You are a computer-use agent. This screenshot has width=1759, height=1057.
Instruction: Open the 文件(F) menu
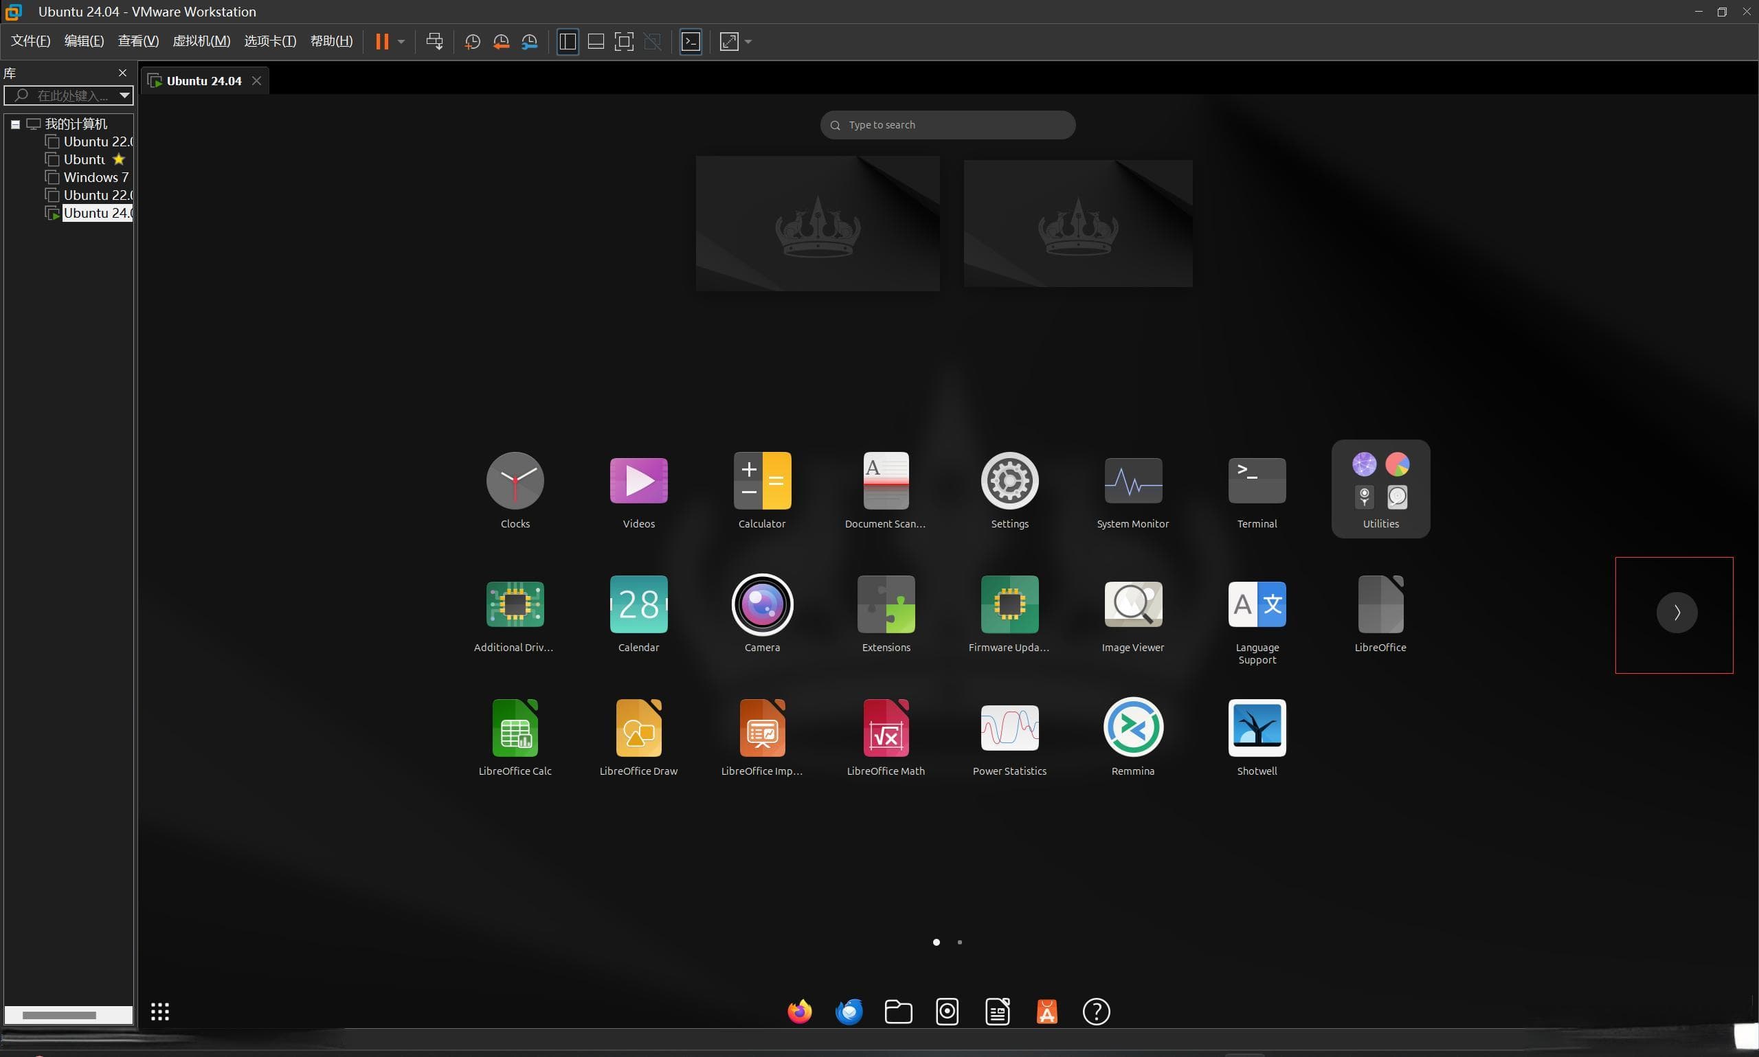point(30,41)
